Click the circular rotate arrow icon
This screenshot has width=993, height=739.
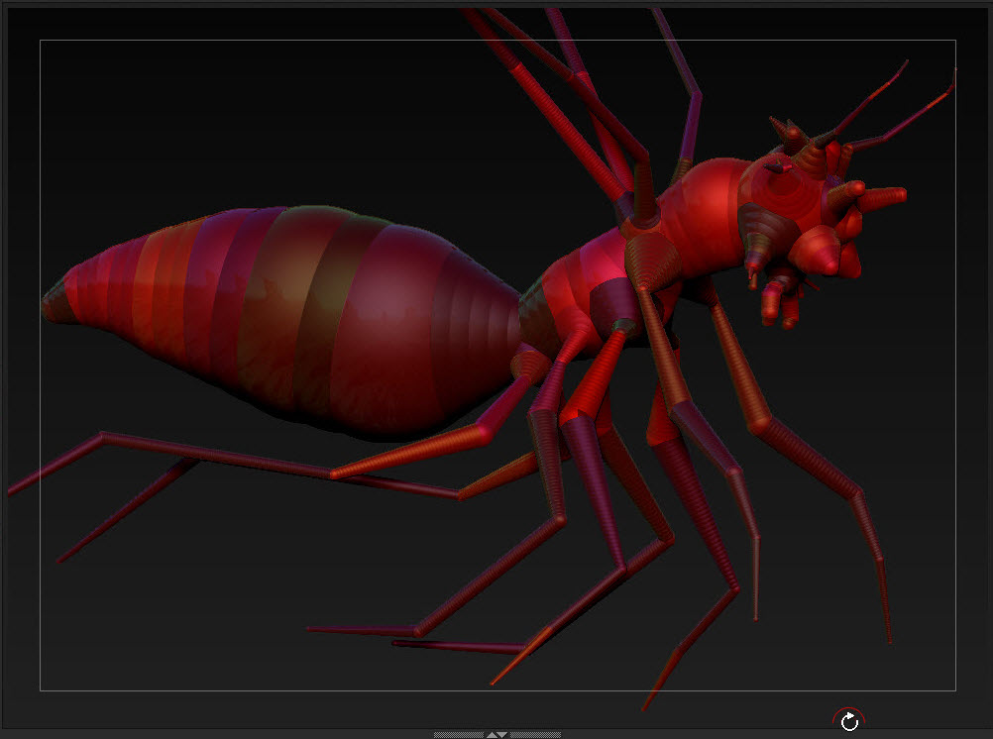click(x=848, y=720)
